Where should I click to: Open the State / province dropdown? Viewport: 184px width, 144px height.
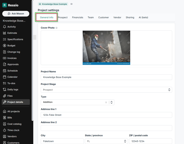pos(125,141)
